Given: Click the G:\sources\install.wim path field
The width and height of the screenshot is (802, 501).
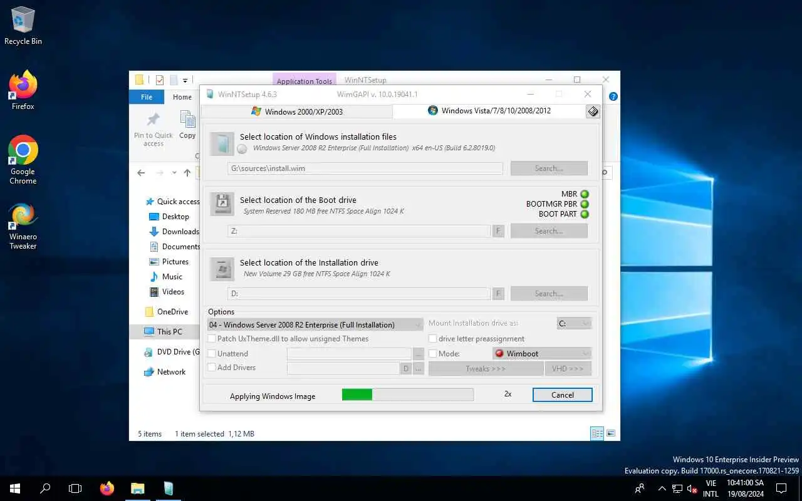Looking at the screenshot, I should [x=365, y=168].
